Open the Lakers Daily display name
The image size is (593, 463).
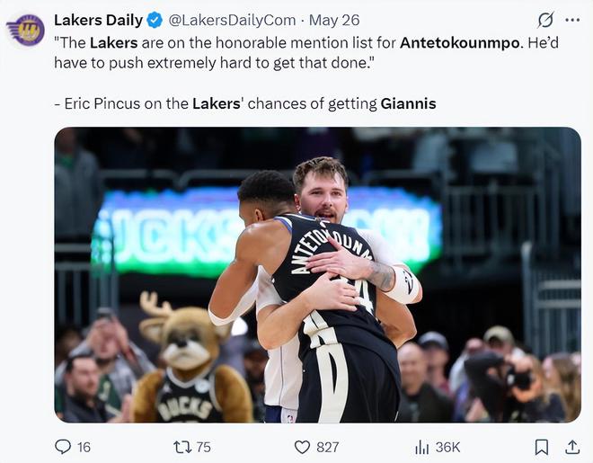(97, 20)
